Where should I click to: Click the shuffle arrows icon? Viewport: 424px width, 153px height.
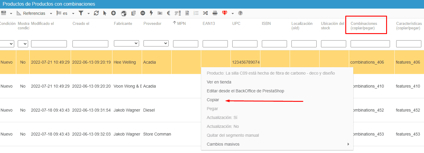coord(205,13)
